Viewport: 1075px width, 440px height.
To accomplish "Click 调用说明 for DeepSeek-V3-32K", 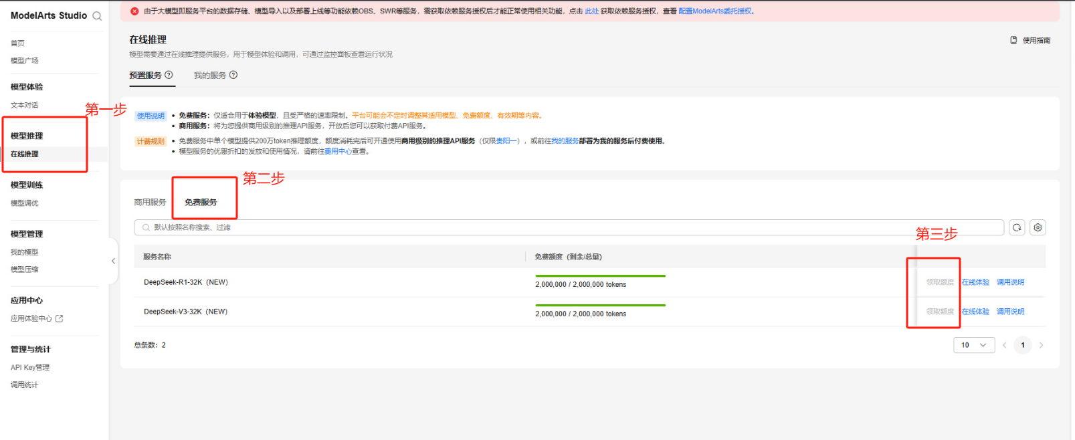I will pos(1011,312).
